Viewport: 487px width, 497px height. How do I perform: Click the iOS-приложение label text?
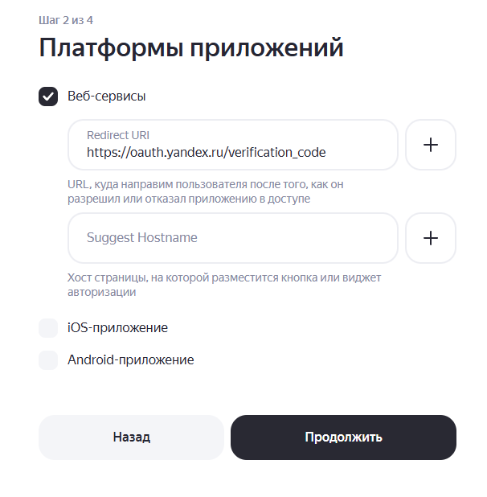pyautogui.click(x=117, y=328)
